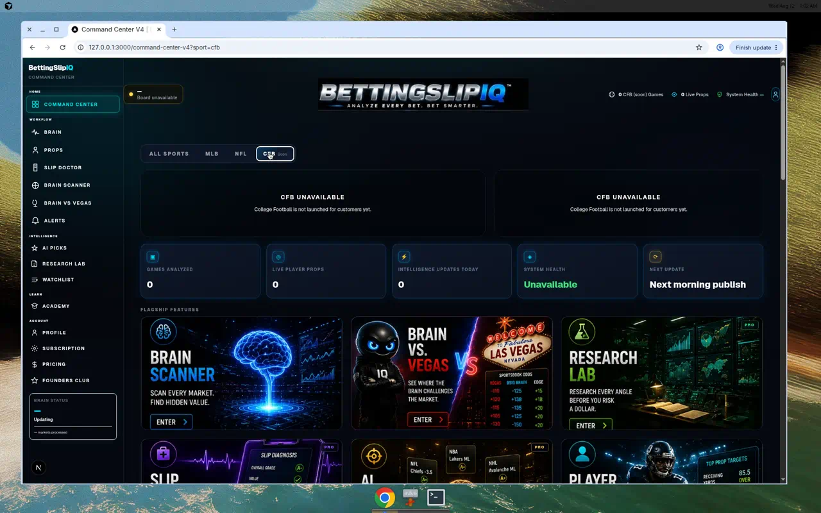The width and height of the screenshot is (821, 513).
Task: Select the NFL sport tab
Action: point(241,154)
